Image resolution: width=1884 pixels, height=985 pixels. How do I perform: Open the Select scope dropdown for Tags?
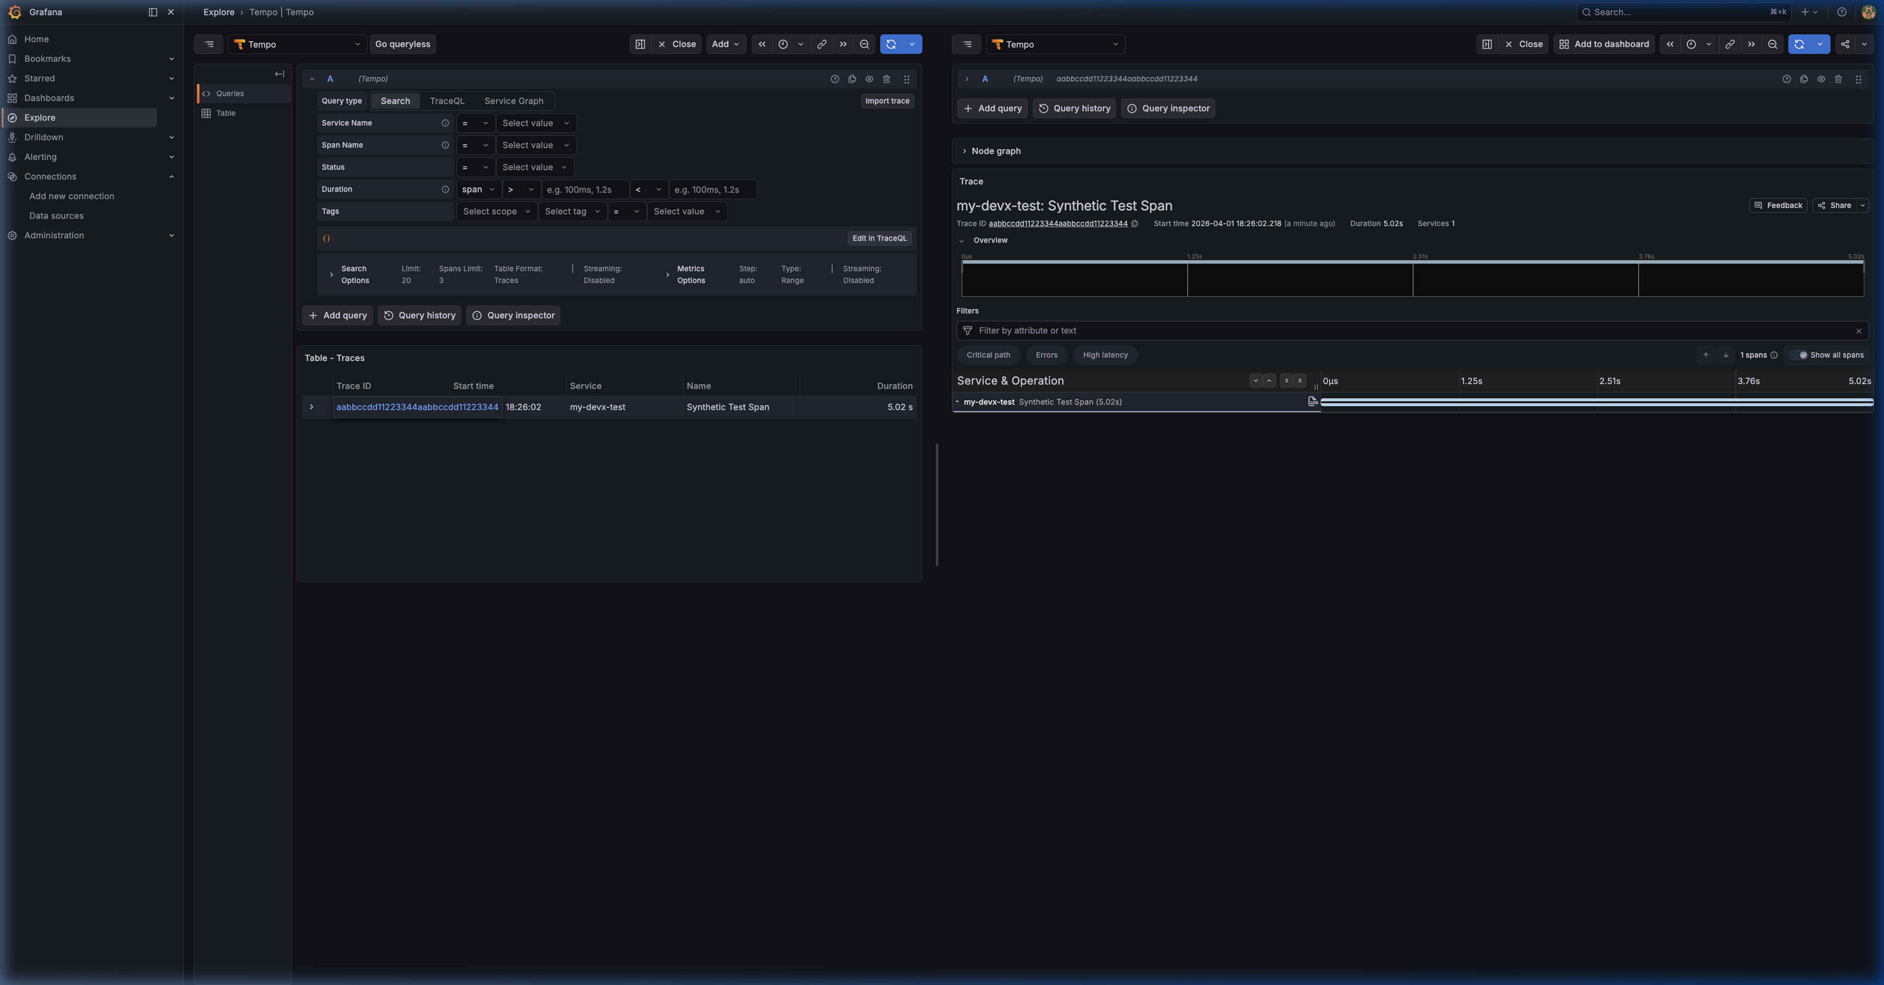point(497,211)
